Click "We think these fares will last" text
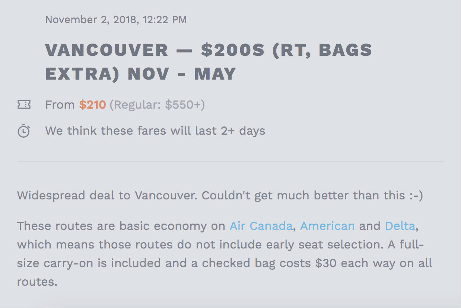Viewport: 461px width, 308px height. coord(130,131)
